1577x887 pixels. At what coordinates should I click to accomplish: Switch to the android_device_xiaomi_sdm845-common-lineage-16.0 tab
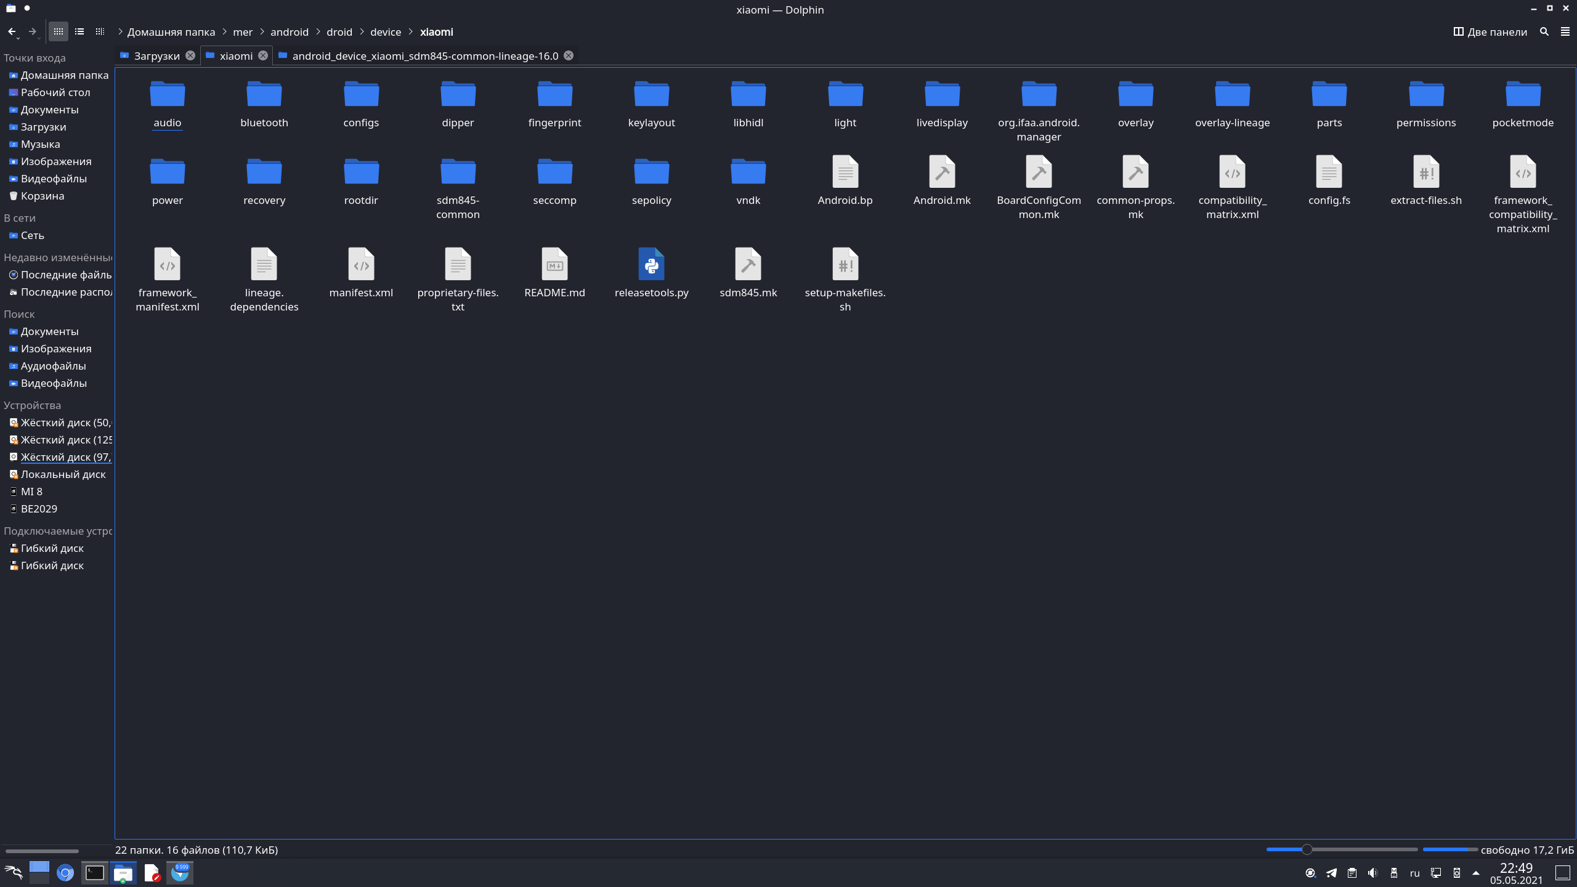[x=425, y=56]
